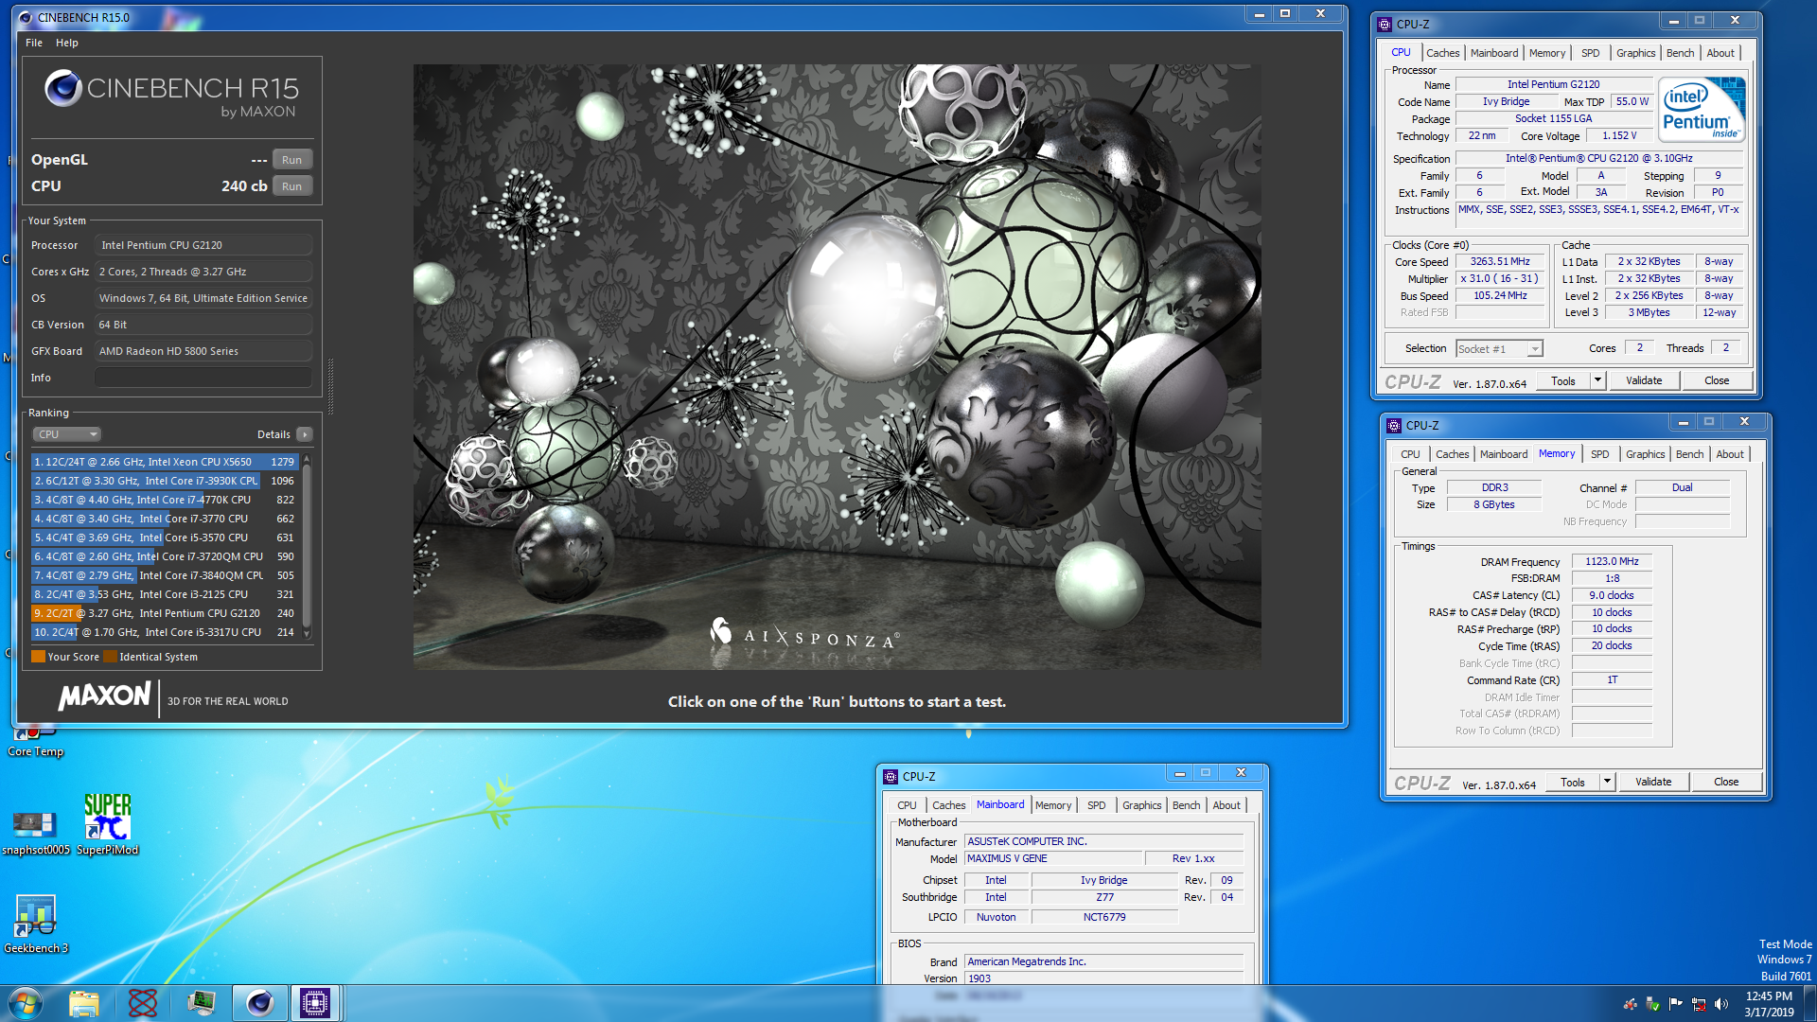Click Validate in CPU-Z CPU window

[1644, 380]
